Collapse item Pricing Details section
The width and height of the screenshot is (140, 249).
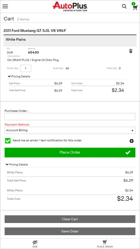[x=19, y=77]
